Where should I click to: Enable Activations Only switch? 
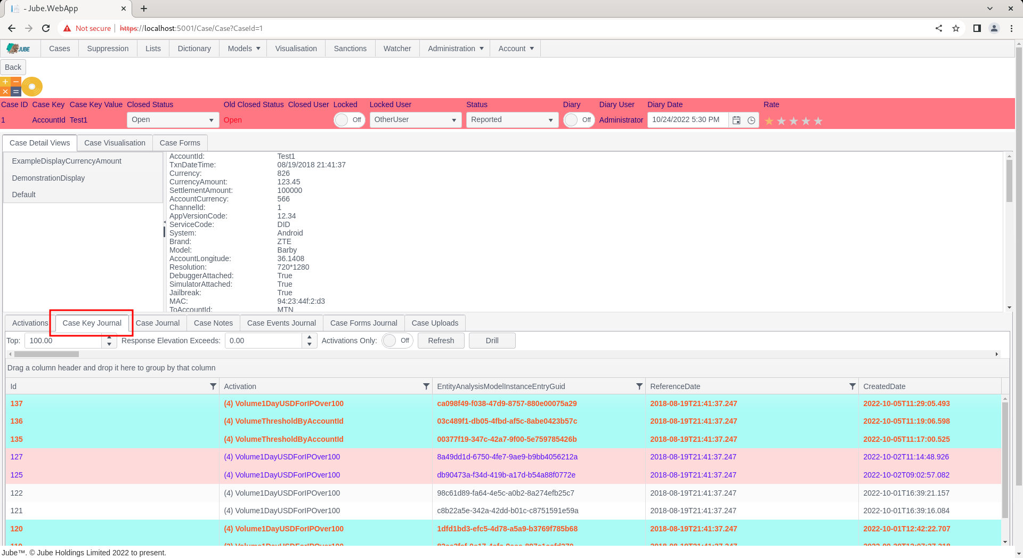(x=397, y=341)
